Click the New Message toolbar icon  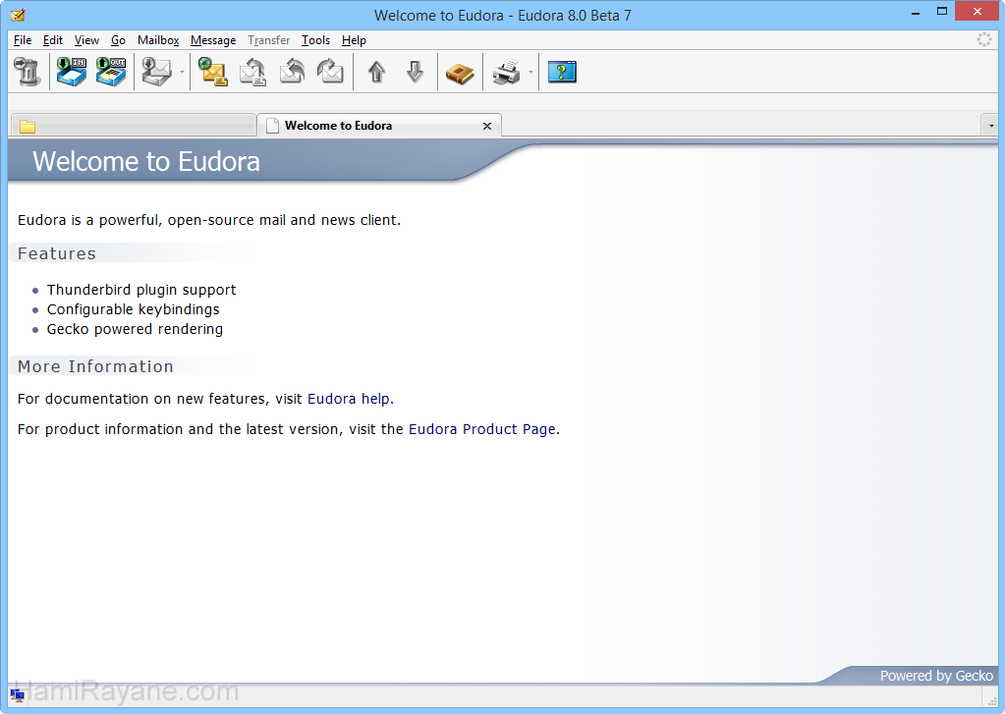[x=213, y=72]
